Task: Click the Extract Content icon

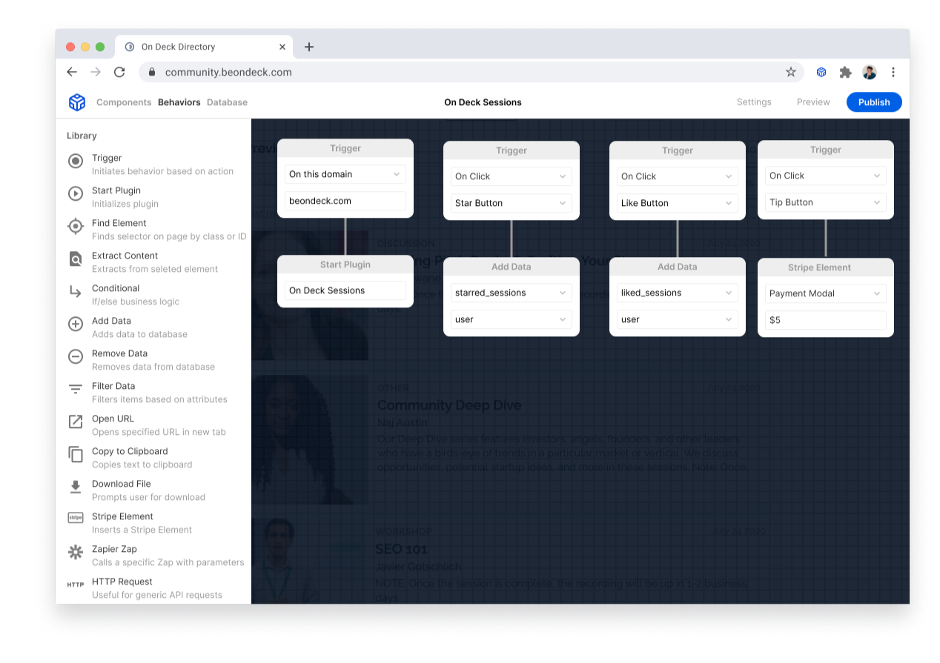Action: [x=75, y=259]
